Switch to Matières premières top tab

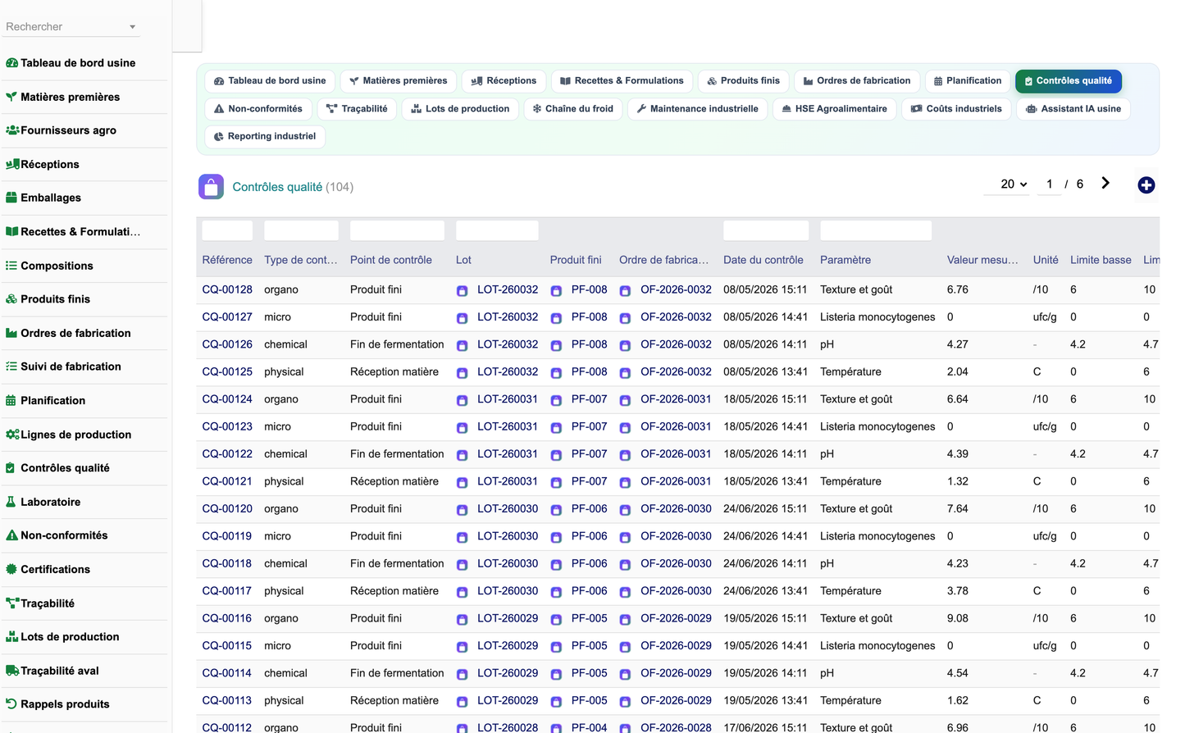399,81
